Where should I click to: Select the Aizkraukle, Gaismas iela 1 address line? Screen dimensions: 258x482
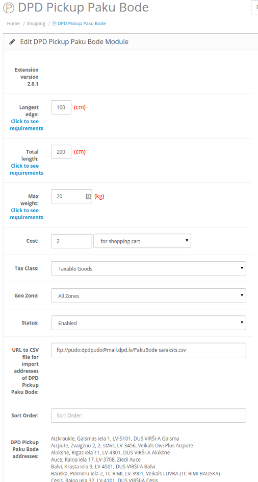115,439
